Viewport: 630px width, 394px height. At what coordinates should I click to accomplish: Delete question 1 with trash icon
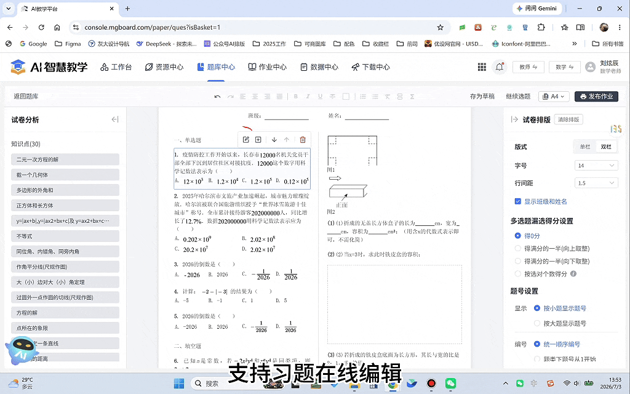(x=303, y=140)
